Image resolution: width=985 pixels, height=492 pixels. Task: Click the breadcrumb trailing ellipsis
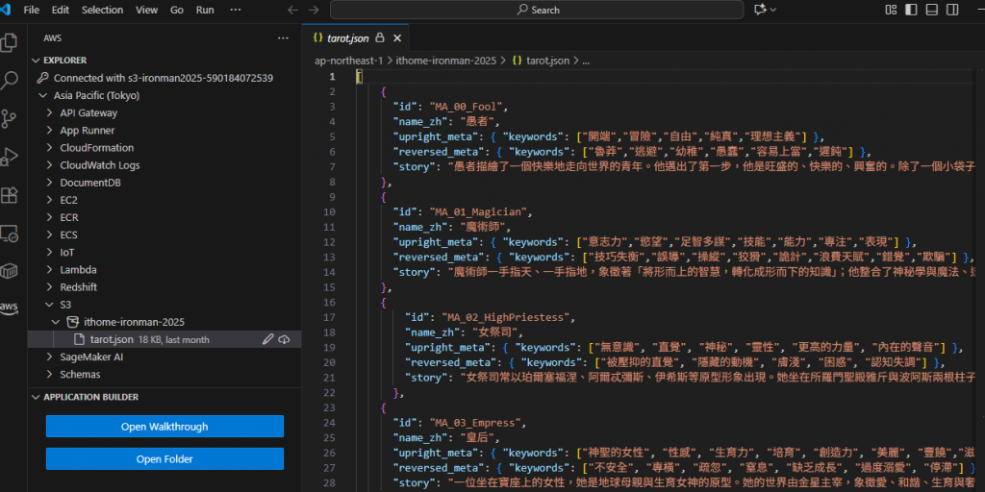point(586,61)
